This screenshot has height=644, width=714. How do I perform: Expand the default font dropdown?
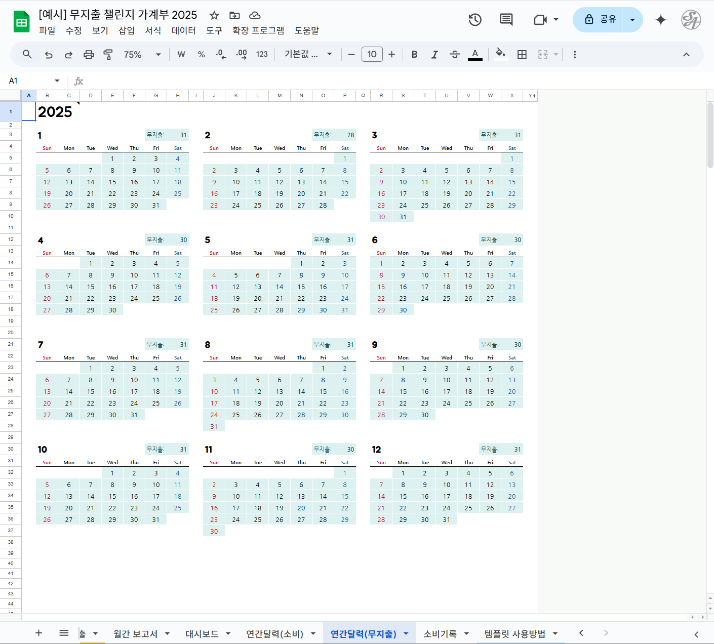[x=308, y=54]
